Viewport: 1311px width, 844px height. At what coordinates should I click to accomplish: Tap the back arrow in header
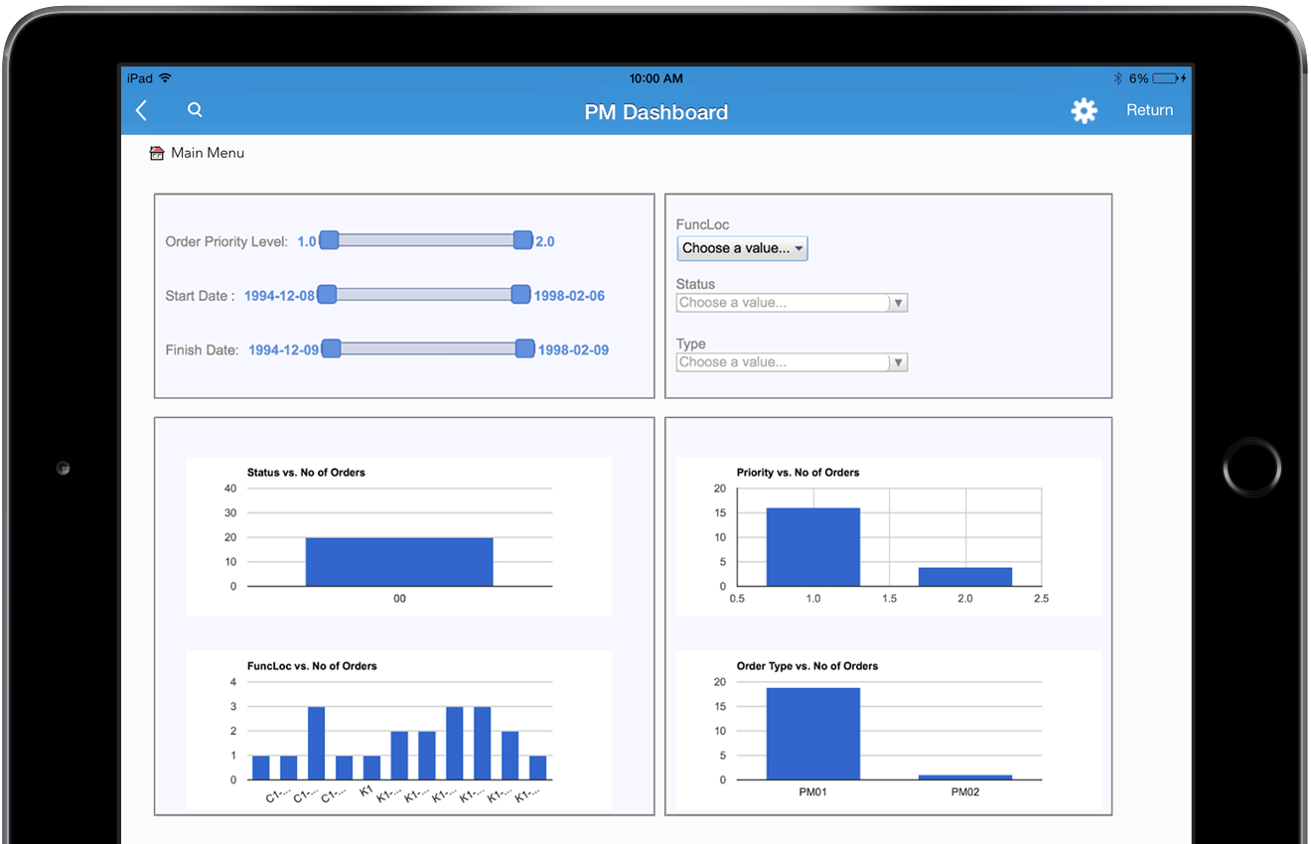coord(141,111)
